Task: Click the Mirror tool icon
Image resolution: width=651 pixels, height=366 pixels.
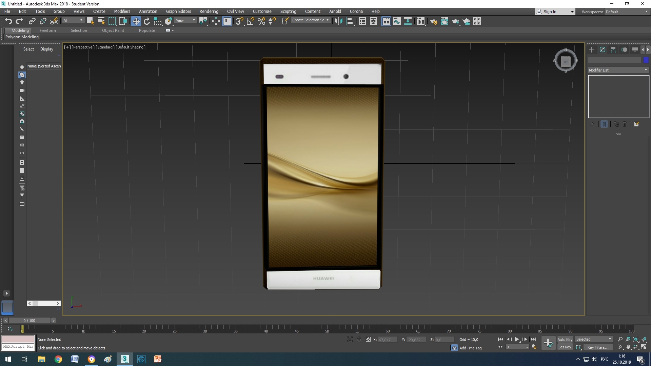Action: pos(338,21)
